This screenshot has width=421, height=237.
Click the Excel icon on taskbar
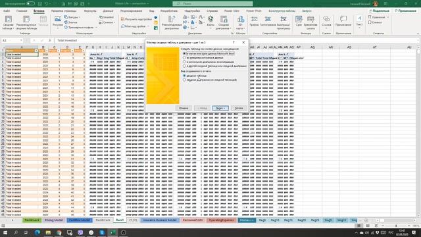click(112, 232)
